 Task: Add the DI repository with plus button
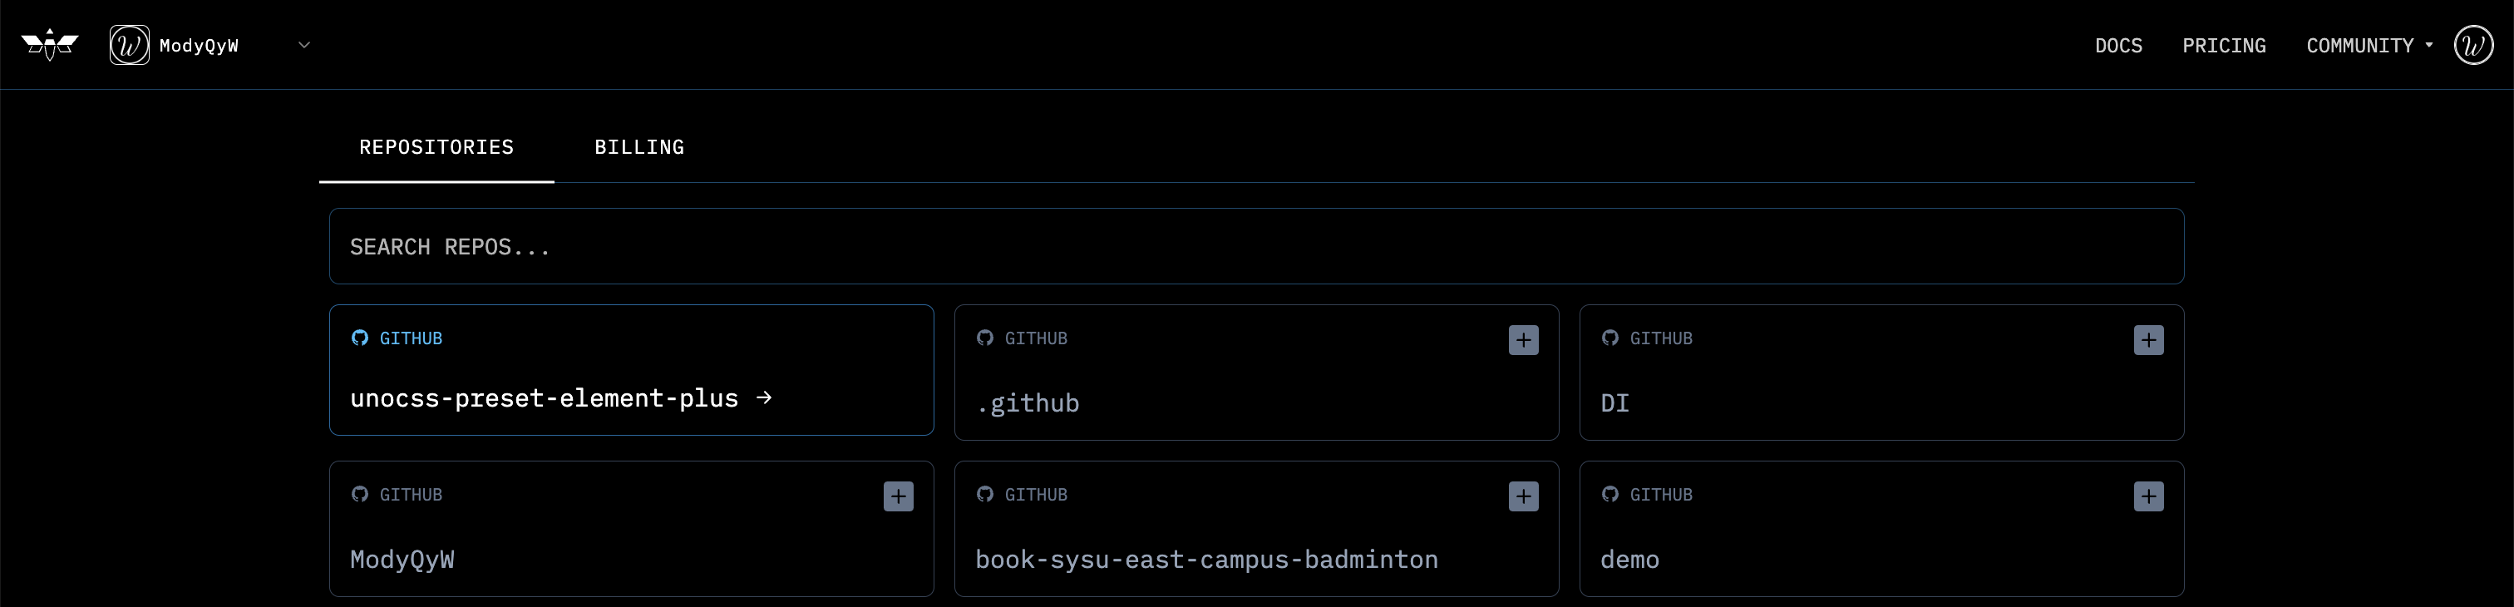[x=2149, y=339]
